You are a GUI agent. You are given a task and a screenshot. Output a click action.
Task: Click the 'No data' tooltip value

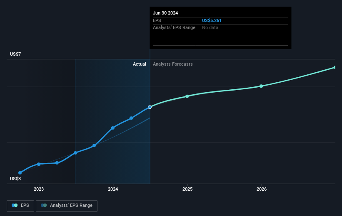click(210, 28)
